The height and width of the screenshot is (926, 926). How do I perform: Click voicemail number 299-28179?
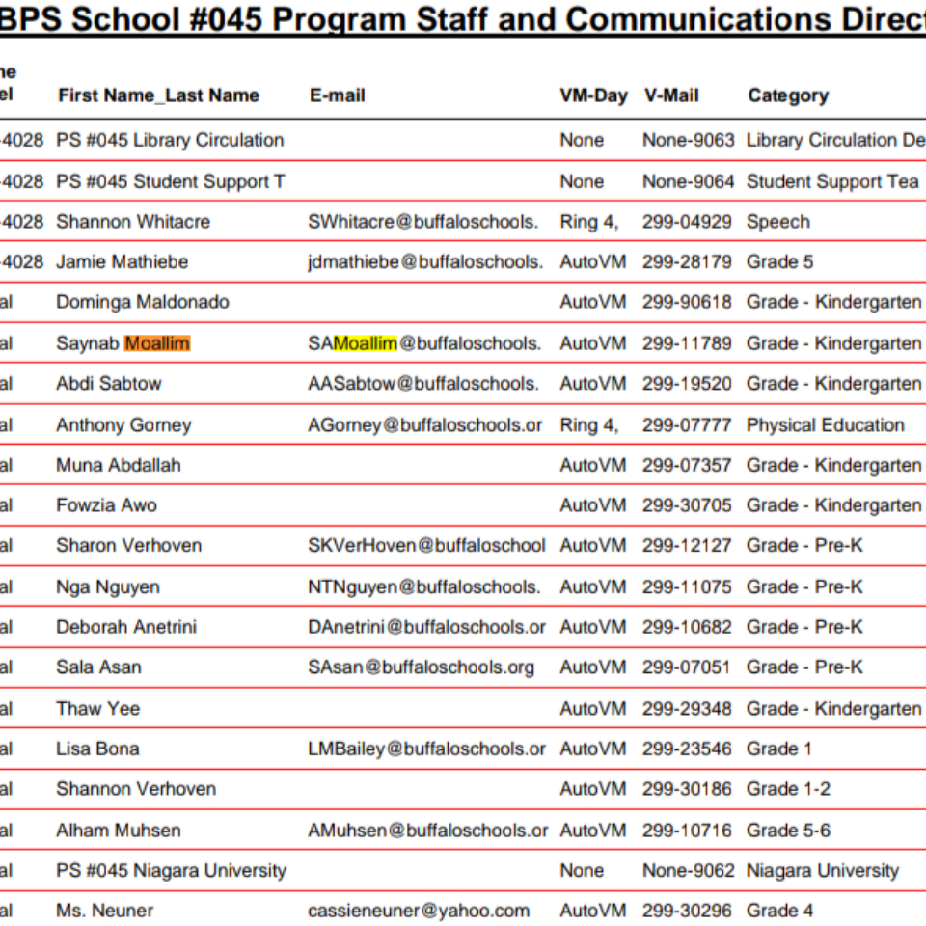pyautogui.click(x=688, y=261)
